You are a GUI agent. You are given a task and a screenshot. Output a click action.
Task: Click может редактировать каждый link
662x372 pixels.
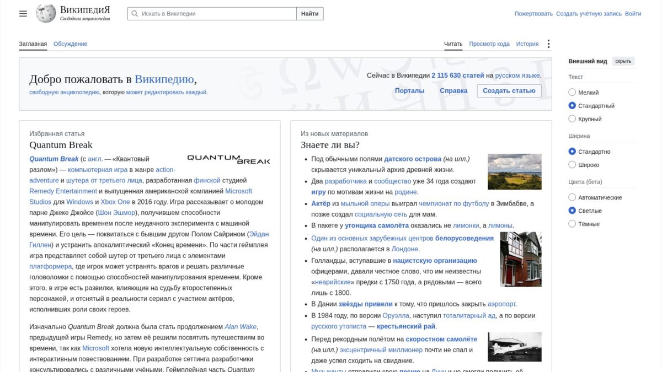point(166,93)
